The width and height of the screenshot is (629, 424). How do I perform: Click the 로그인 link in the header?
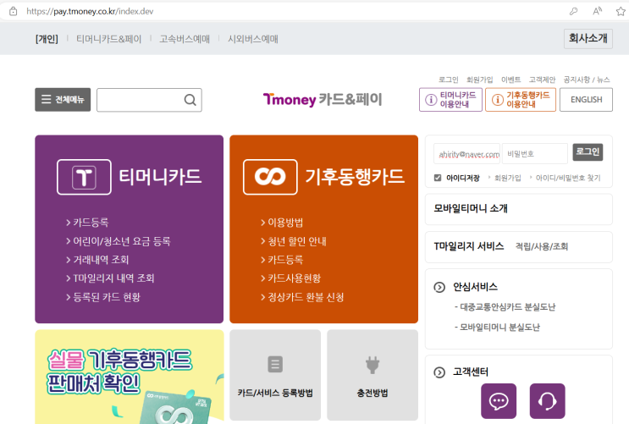tap(448, 80)
